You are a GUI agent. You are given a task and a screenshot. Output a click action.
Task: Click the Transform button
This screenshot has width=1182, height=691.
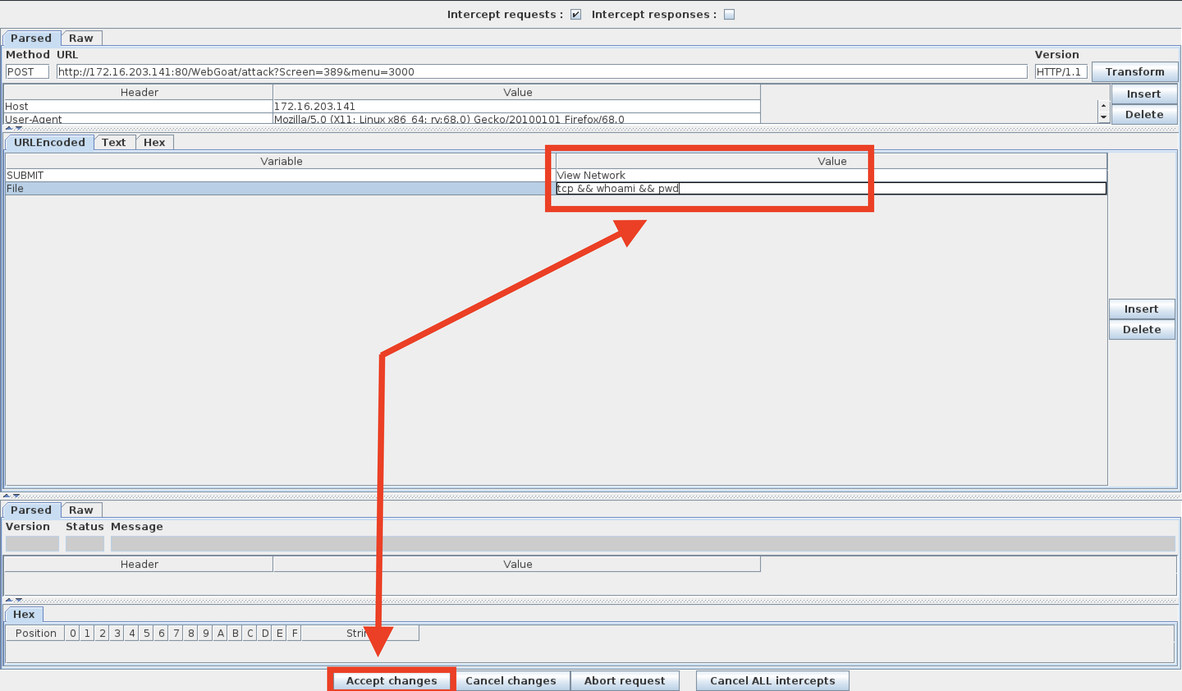pos(1134,72)
